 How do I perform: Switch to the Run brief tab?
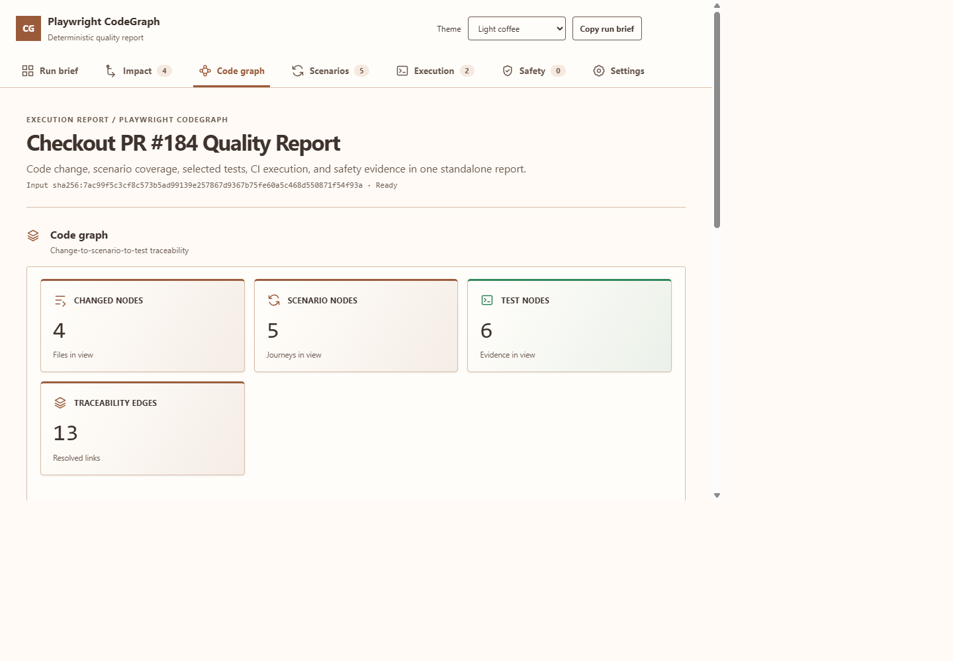(x=50, y=71)
